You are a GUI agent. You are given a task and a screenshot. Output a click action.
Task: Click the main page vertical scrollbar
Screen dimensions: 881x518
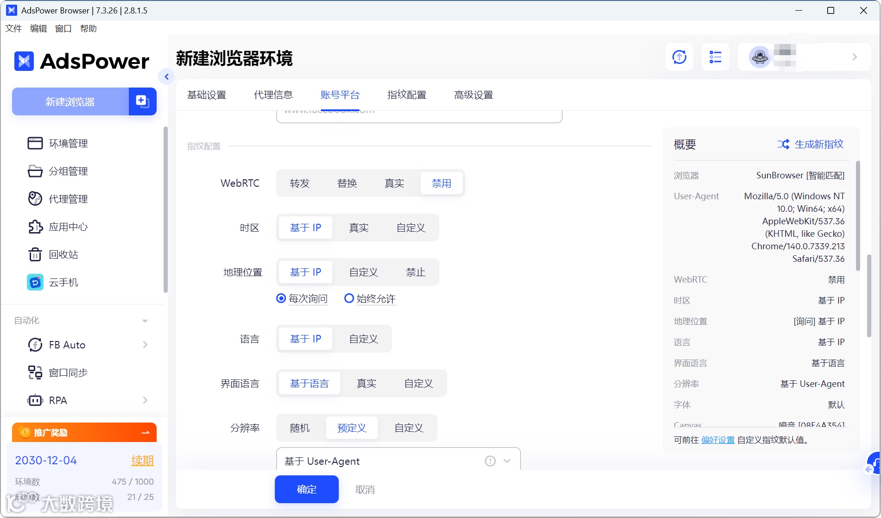(869, 296)
